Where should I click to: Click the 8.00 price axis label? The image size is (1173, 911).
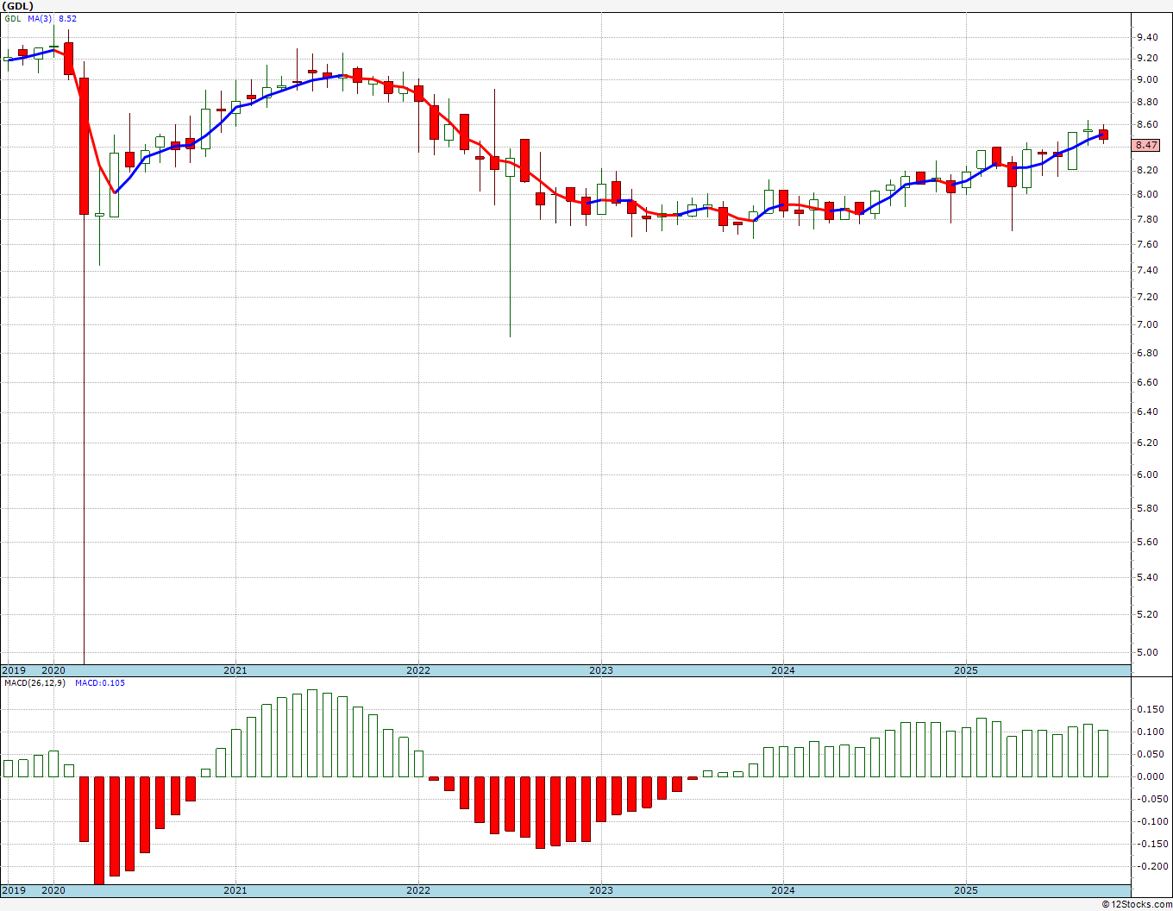click(x=1147, y=194)
